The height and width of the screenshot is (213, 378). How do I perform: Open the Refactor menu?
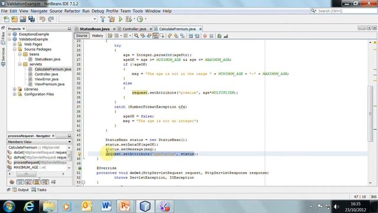tap(72, 11)
